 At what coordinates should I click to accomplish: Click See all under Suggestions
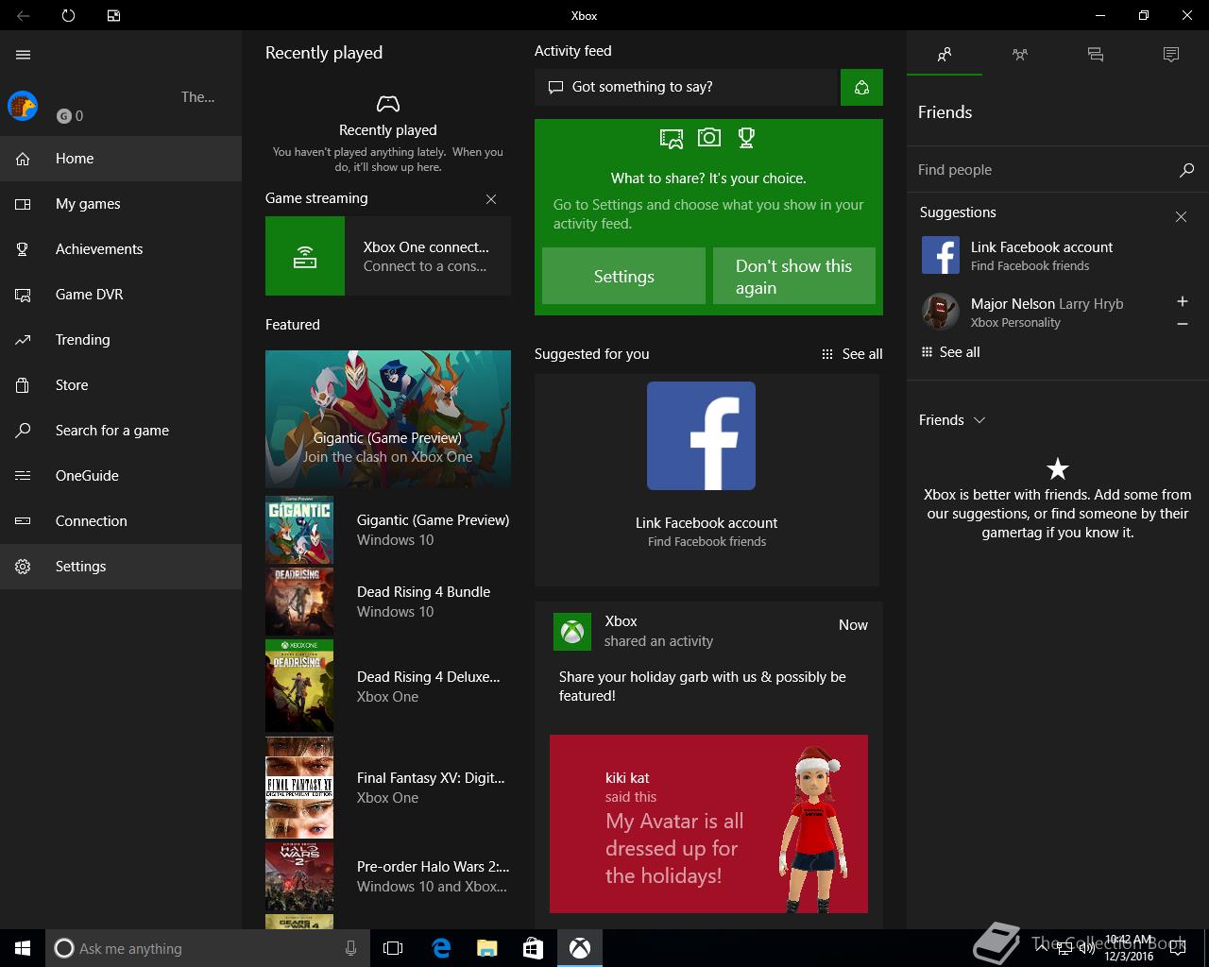click(951, 352)
